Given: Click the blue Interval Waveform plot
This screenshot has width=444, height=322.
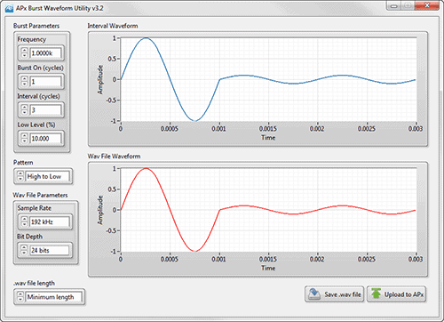Looking at the screenshot, I should click(268, 79).
